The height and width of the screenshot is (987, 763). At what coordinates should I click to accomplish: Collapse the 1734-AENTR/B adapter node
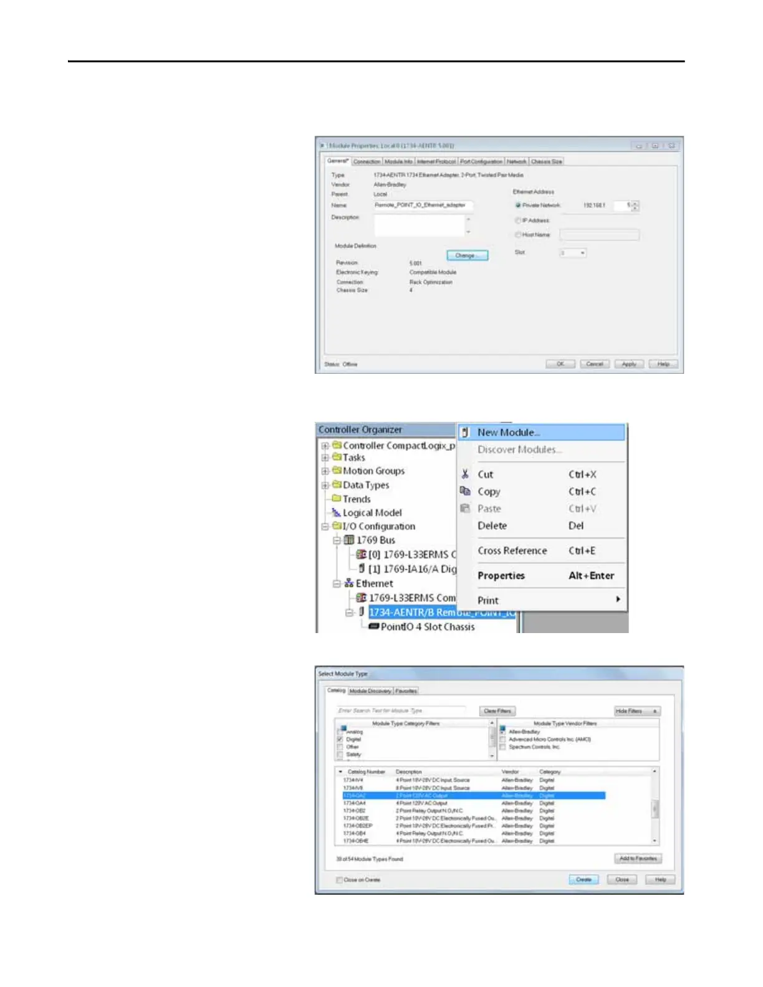(350, 613)
